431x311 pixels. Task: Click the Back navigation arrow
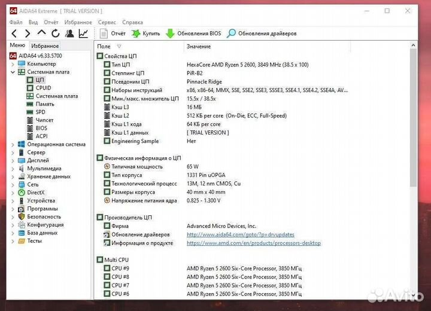(x=14, y=33)
